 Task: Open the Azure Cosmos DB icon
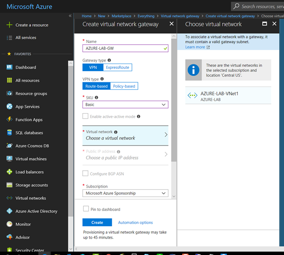pos(9,146)
